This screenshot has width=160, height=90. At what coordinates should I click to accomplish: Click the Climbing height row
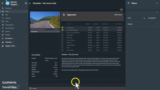click(x=44, y=72)
